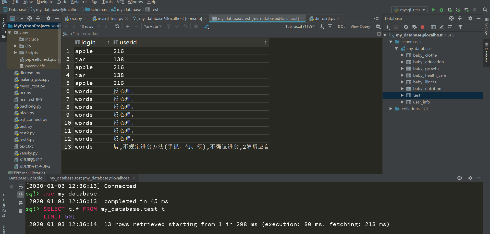Sort by the userid column sorting control
This screenshot has height=234, width=490.
[x=265, y=42]
